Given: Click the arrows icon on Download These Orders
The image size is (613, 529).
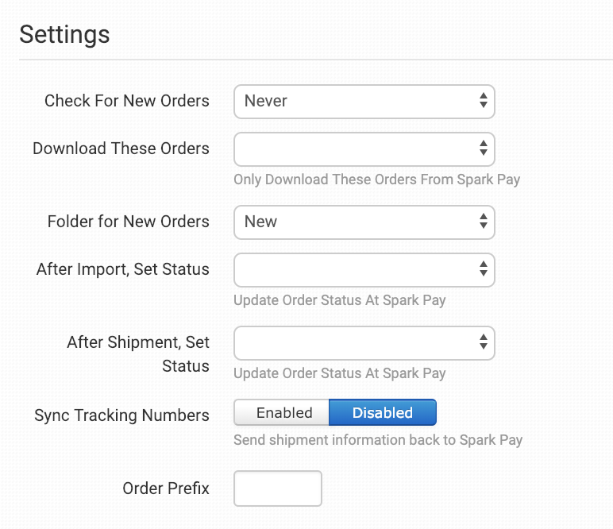Looking at the screenshot, I should 483,149.
